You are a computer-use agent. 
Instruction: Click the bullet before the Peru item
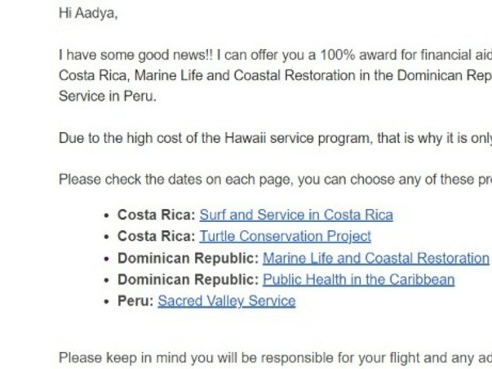(x=107, y=301)
